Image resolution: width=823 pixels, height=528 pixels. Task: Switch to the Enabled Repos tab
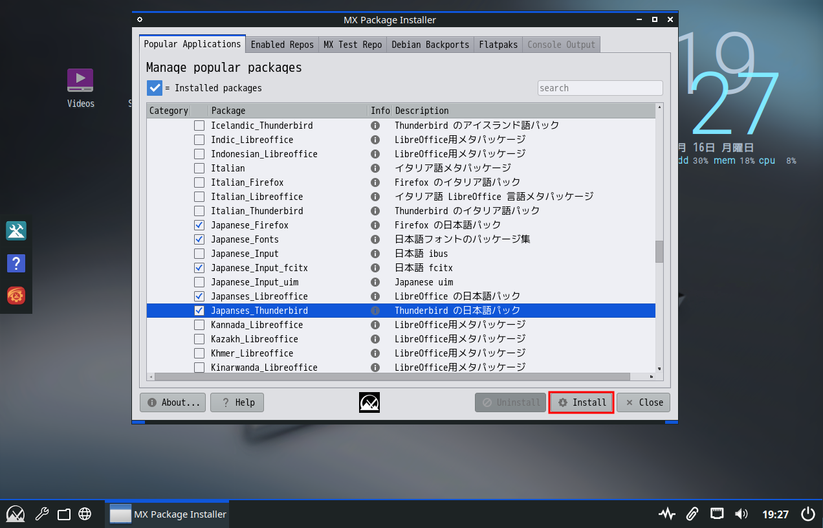coord(282,45)
